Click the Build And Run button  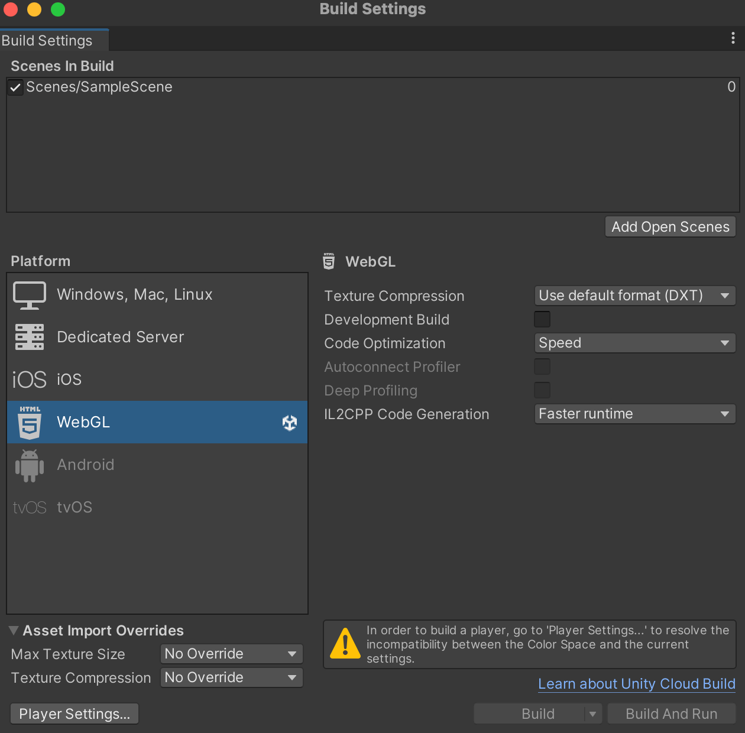[x=672, y=714]
